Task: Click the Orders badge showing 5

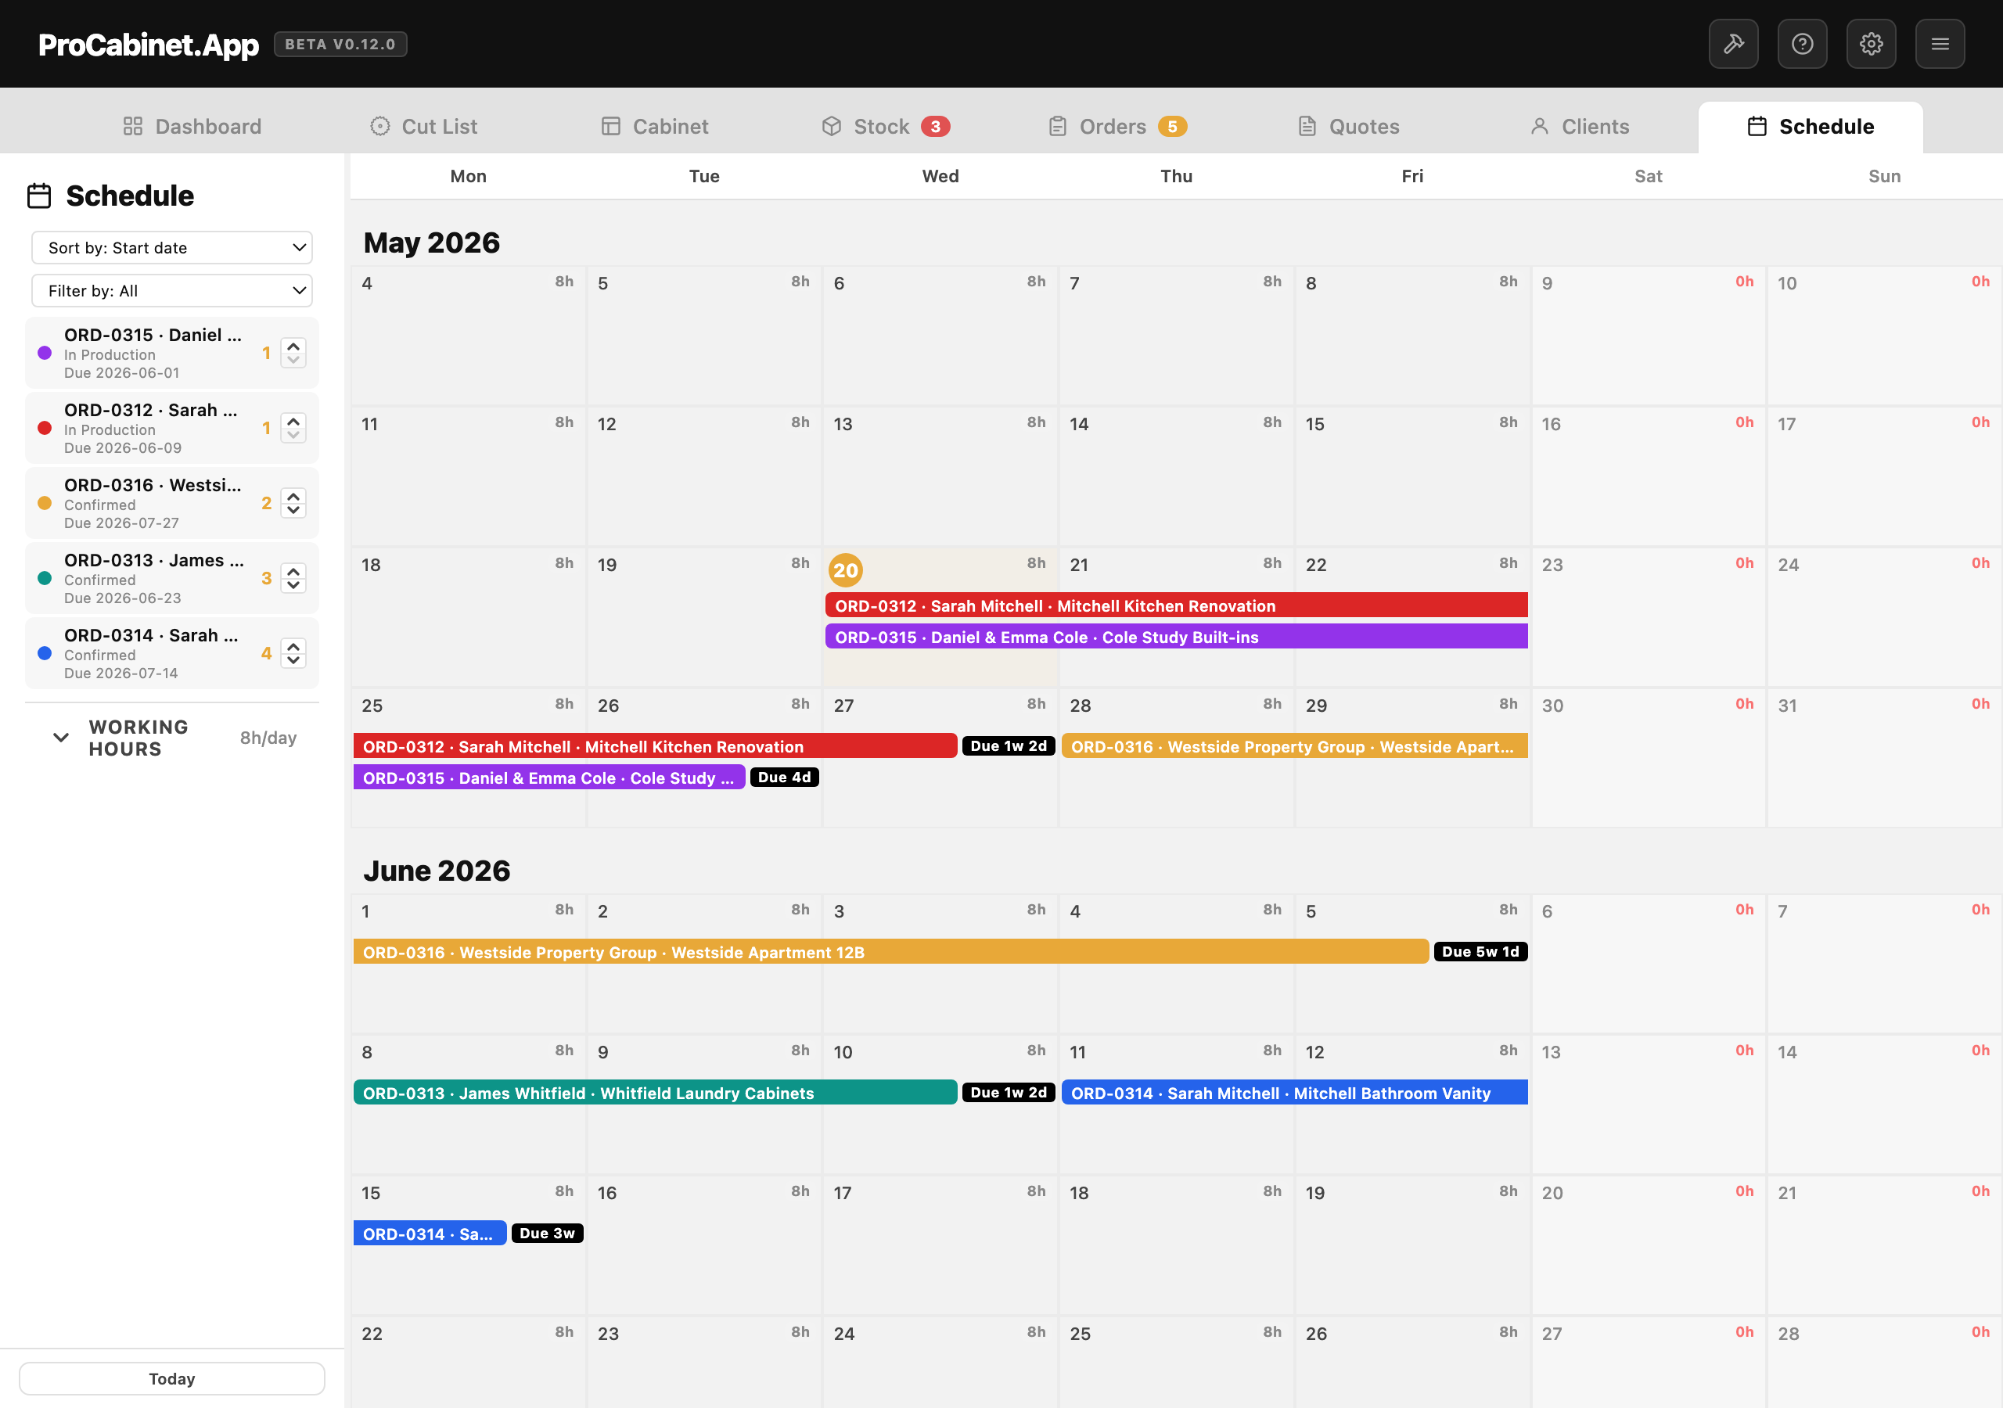Action: pos(1171,127)
